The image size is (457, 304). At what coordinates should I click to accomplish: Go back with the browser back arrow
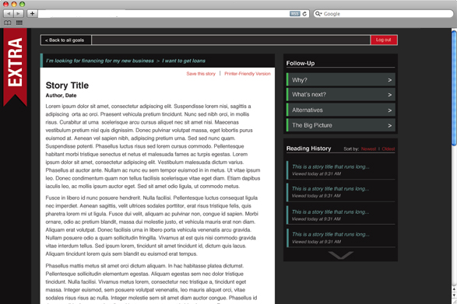pos(8,13)
